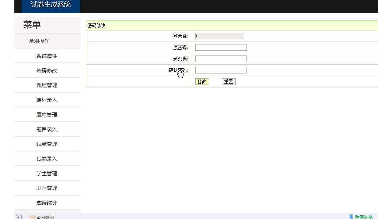The image size is (378, 219).
Task: Go to 成绩统计 menu item
Action: click(47, 203)
